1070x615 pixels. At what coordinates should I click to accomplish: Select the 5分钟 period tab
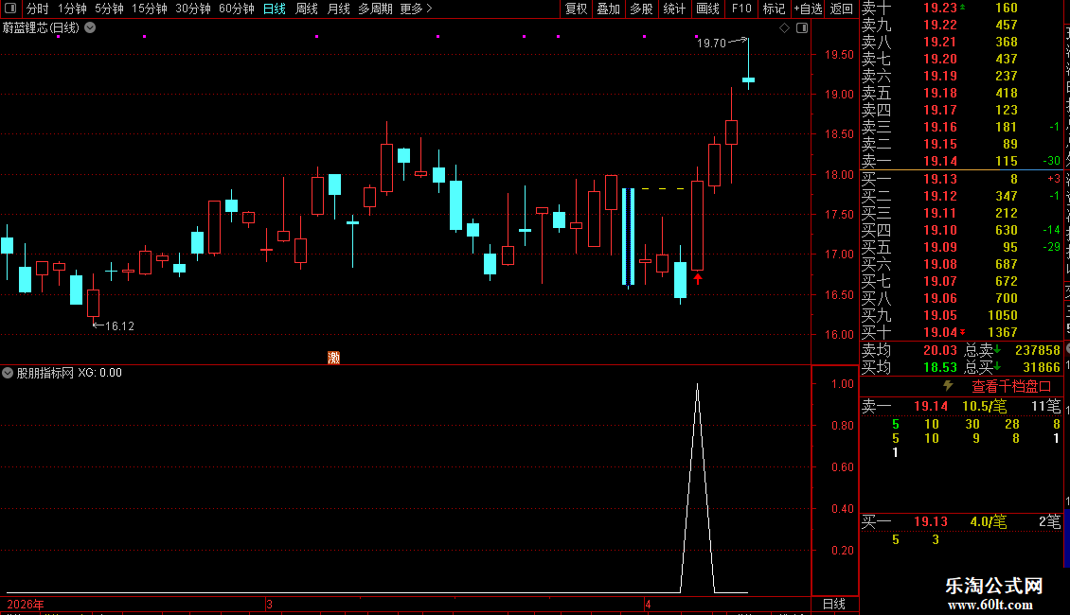[109, 9]
